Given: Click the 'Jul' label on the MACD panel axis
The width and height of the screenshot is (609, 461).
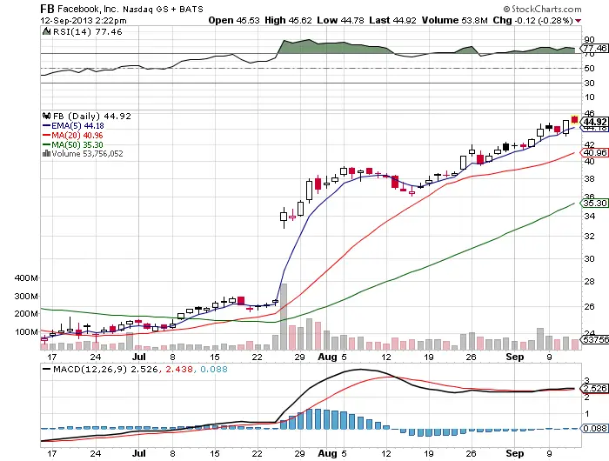Looking at the screenshot, I should [x=138, y=453].
